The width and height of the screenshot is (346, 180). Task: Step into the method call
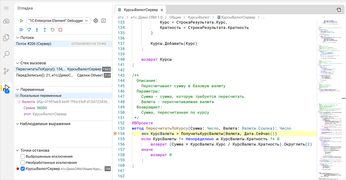(37, 30)
